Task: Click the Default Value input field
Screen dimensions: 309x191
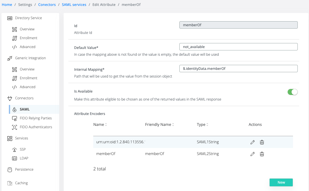Action: point(238,47)
